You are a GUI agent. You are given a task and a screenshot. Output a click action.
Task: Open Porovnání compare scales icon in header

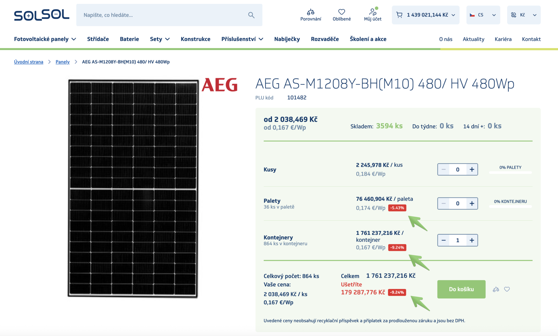311,12
